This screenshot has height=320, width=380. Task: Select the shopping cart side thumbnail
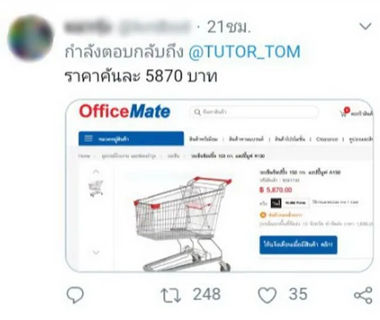coord(96,188)
